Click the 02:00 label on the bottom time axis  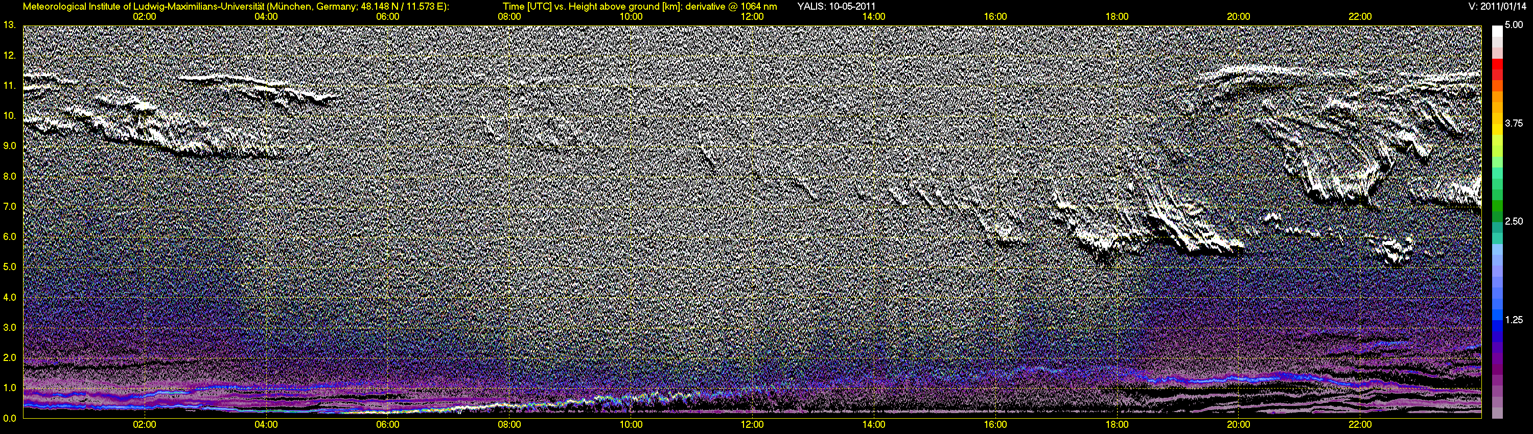(144, 425)
